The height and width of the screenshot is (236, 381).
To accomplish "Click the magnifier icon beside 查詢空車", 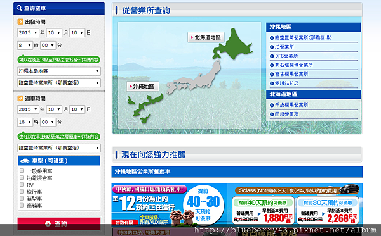I will pyautogui.click(x=19, y=8).
